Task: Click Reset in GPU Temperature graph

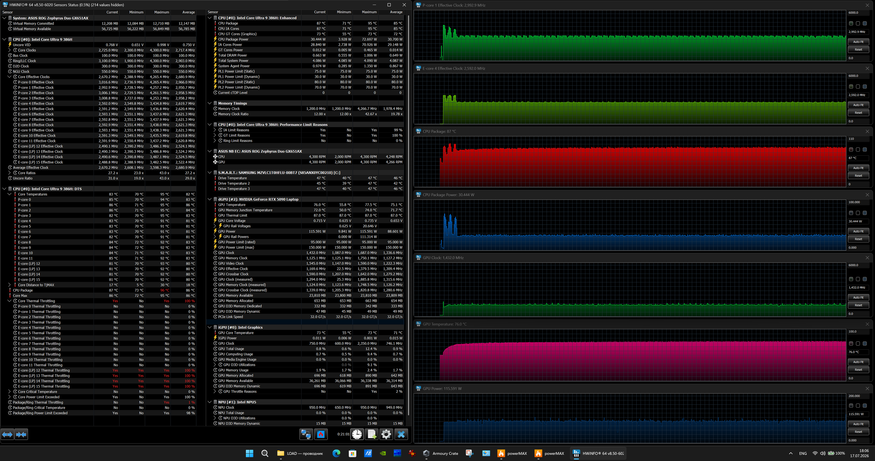Action: (858, 370)
